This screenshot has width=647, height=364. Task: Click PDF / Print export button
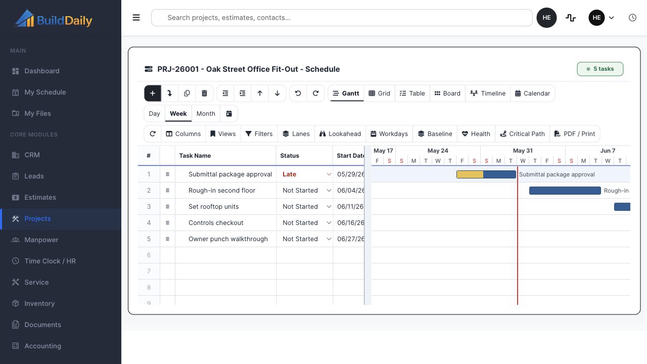[x=575, y=134]
